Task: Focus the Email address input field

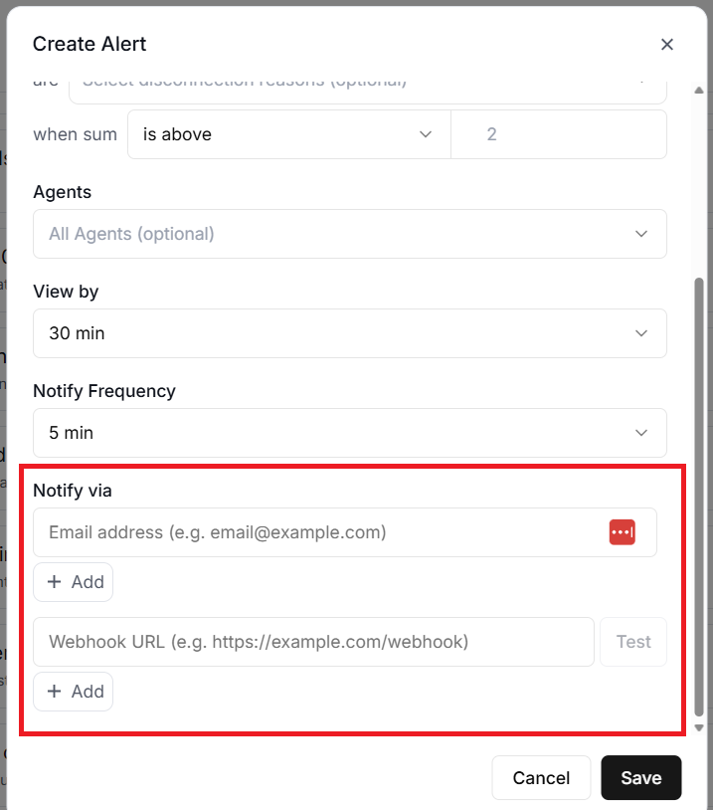Action: coord(318,532)
